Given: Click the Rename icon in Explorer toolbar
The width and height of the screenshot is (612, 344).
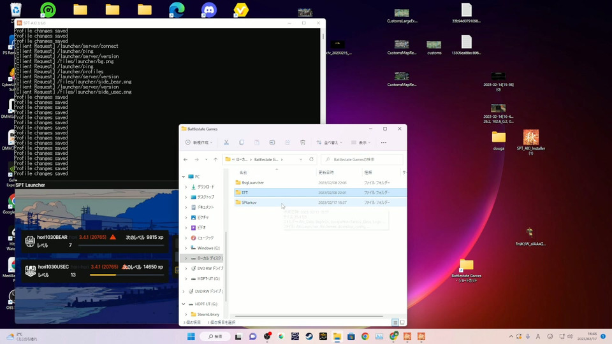Looking at the screenshot, I should (x=272, y=143).
